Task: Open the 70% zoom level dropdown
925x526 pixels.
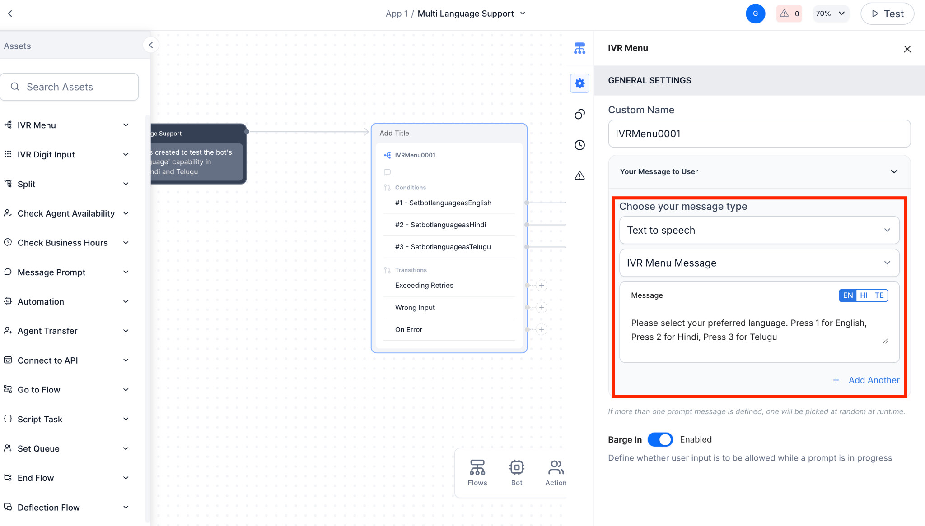Action: [830, 14]
